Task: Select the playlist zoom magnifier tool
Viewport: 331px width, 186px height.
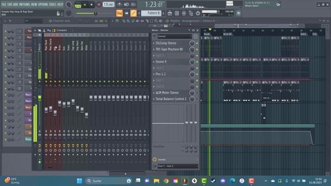Action: pyautogui.click(x=156, y=21)
